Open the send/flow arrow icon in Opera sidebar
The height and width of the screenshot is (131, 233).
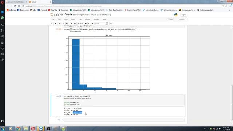(x=3, y=31)
